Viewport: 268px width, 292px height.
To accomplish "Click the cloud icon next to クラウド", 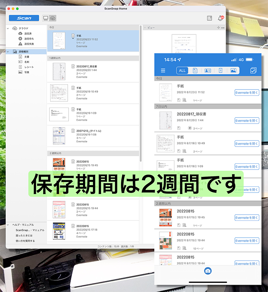I will click(15, 28).
